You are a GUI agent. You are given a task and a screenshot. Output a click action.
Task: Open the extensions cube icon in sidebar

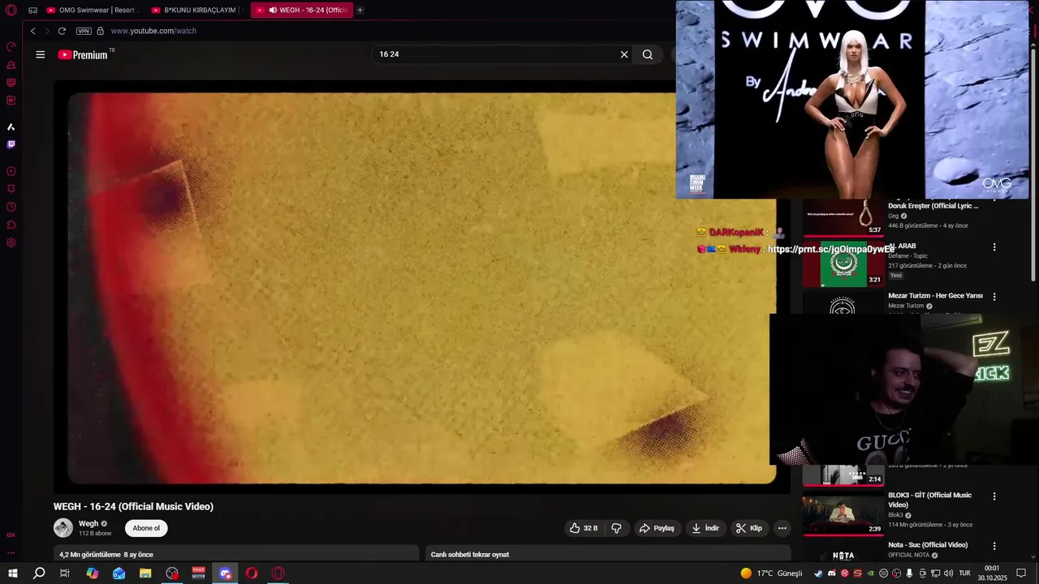[x=11, y=225]
